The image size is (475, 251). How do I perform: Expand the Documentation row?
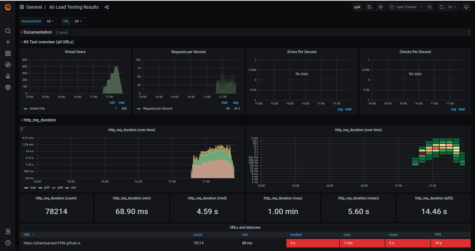pyautogui.click(x=37, y=32)
